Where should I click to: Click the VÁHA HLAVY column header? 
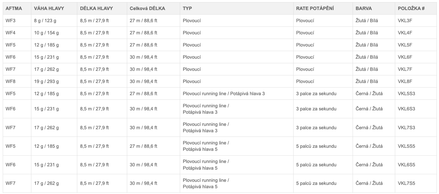49,9
